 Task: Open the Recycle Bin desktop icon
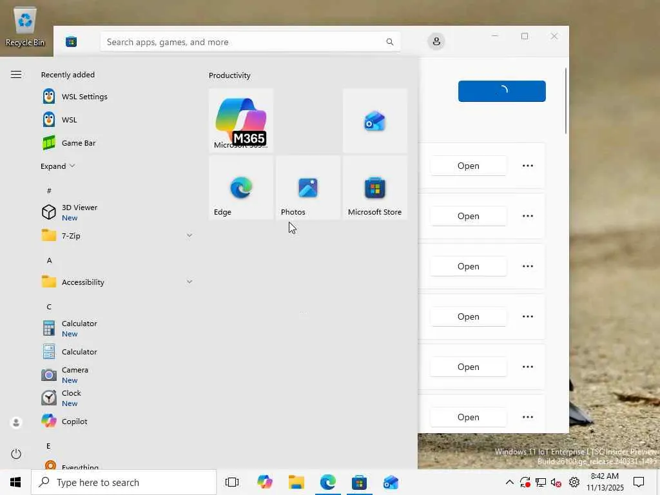(25, 26)
